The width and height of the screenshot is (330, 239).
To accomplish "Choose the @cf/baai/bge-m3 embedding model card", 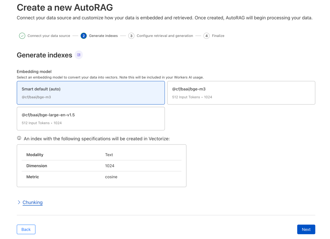I will [241, 92].
